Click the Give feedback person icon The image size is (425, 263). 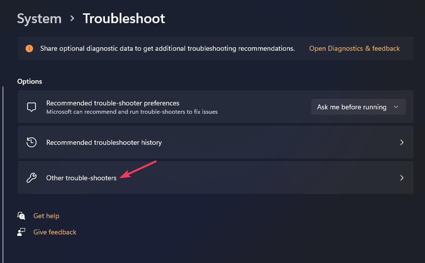coord(21,232)
